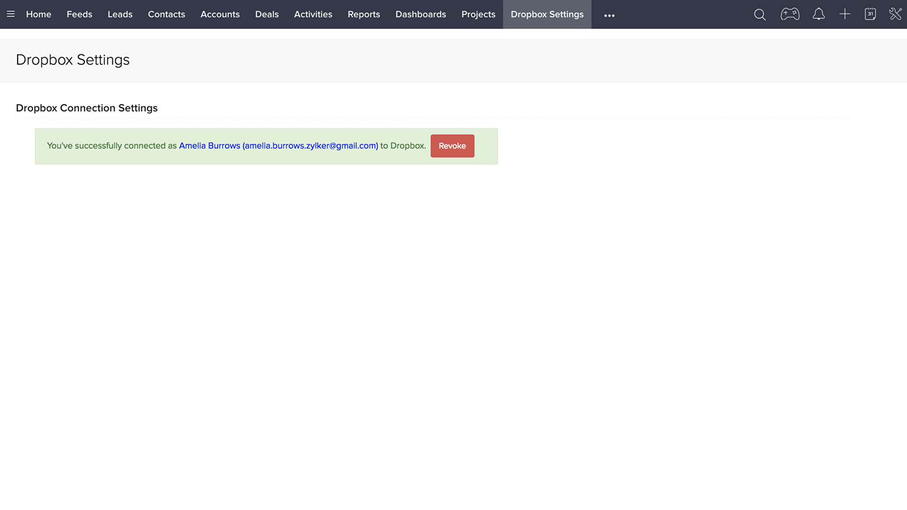Select the Accounts tab
The height and width of the screenshot is (510, 907).
pyautogui.click(x=220, y=14)
